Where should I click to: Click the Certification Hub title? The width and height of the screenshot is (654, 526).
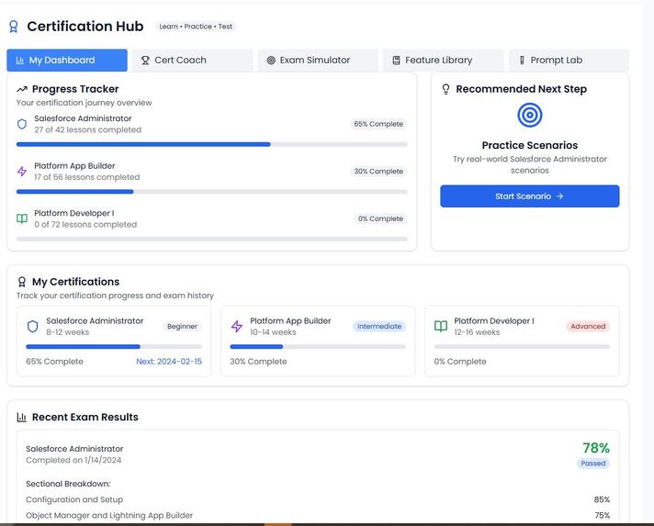coord(85,27)
